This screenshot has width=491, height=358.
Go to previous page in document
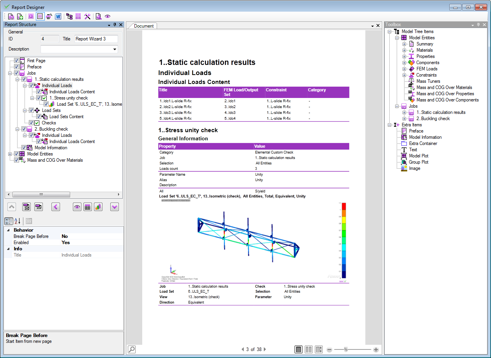coord(243,349)
